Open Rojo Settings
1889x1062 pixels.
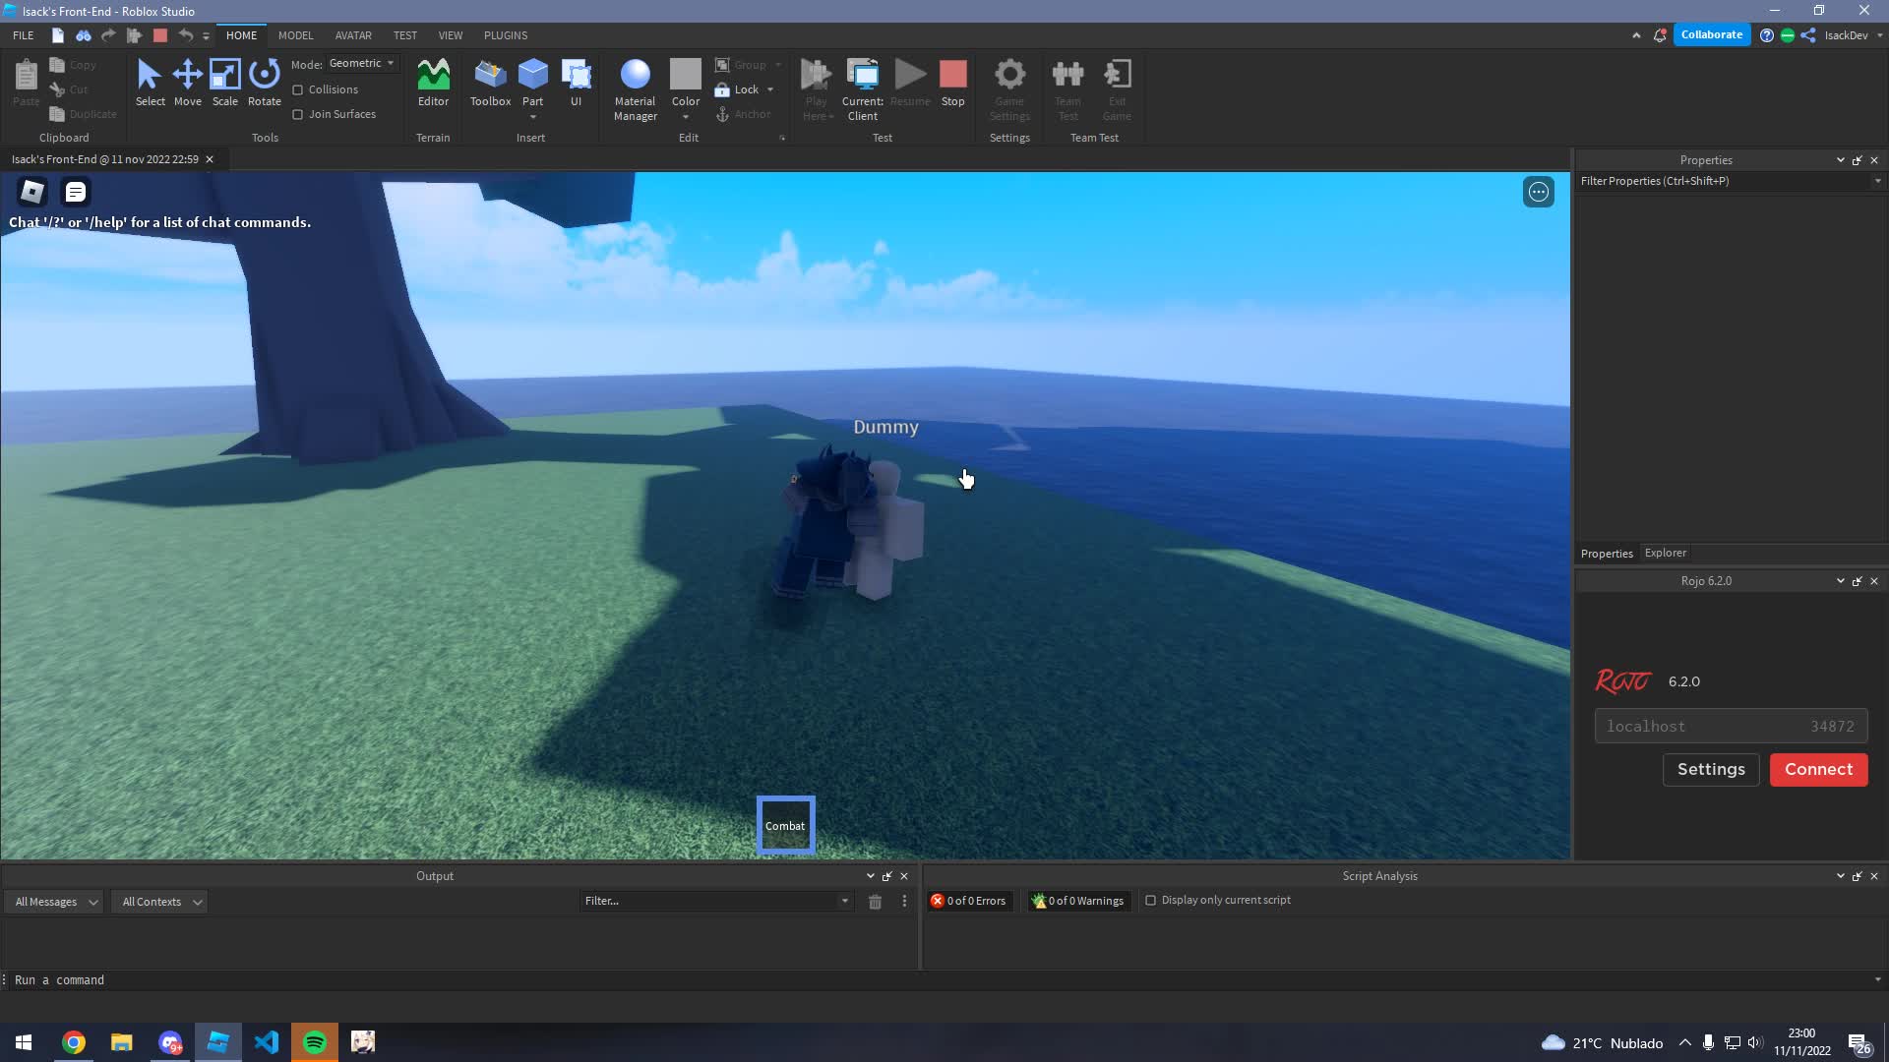(x=1711, y=770)
